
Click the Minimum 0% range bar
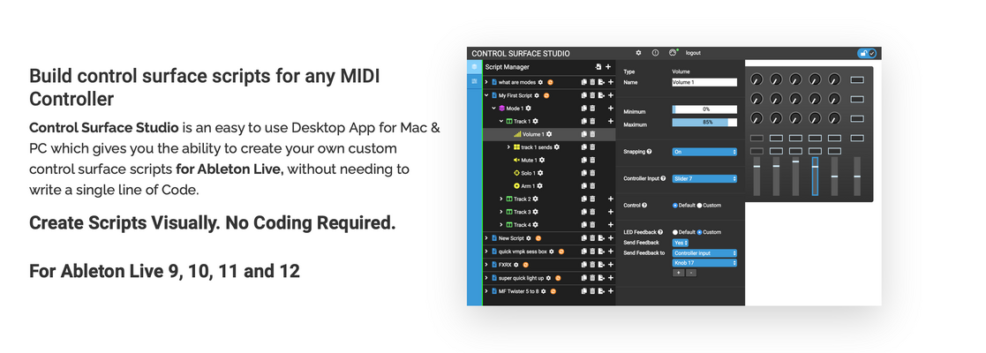(x=704, y=109)
